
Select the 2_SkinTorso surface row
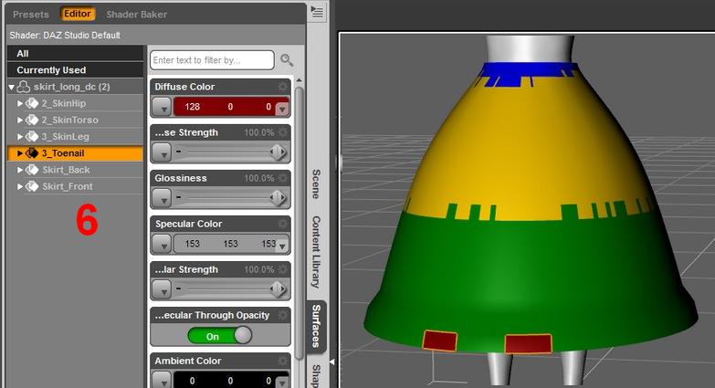coord(75,120)
